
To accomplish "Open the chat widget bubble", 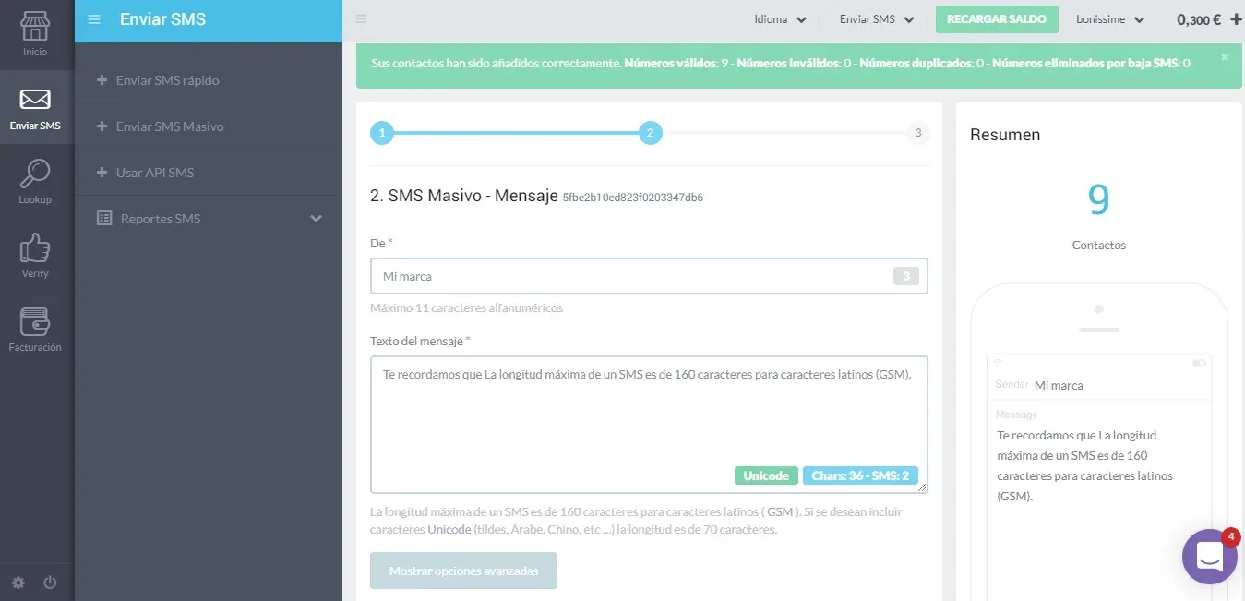I will click(1209, 556).
